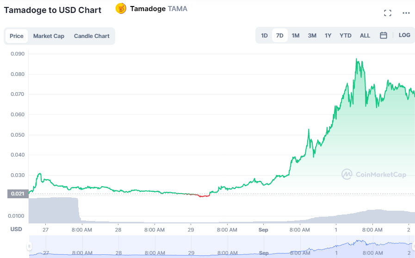The width and height of the screenshot is (415, 258).
Task: Open the calendar date range picker
Action: point(383,35)
